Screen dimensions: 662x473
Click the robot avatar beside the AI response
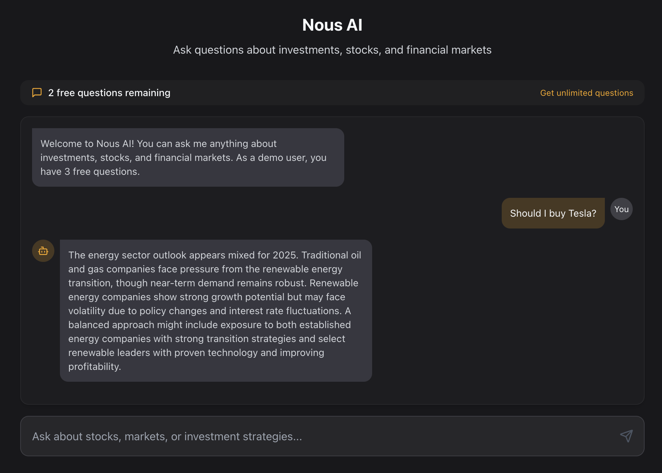click(x=43, y=251)
